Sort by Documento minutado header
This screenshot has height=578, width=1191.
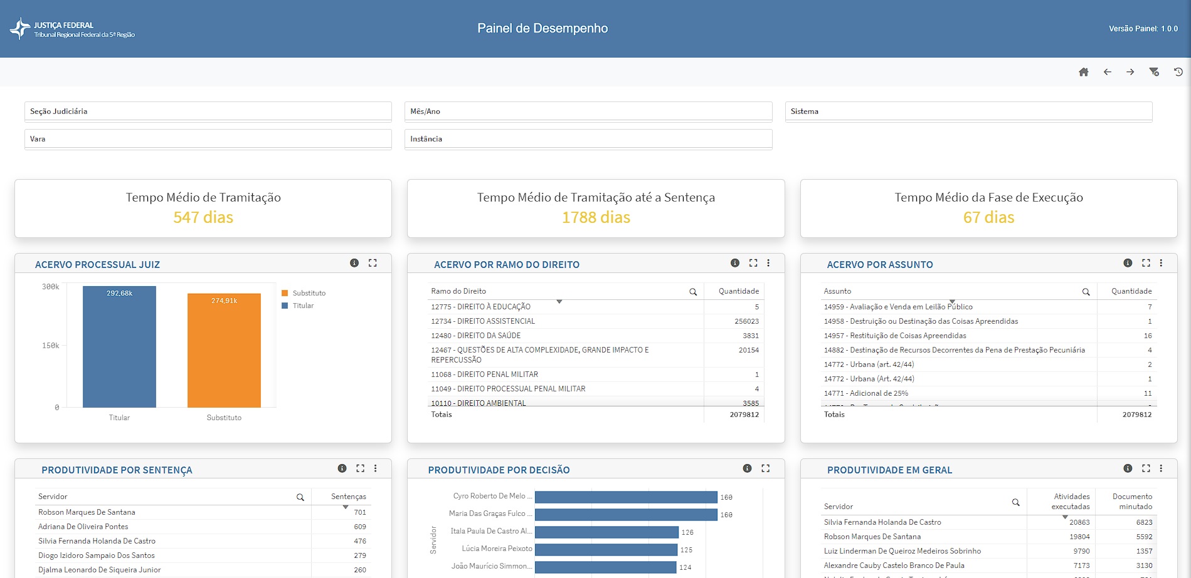(1132, 502)
